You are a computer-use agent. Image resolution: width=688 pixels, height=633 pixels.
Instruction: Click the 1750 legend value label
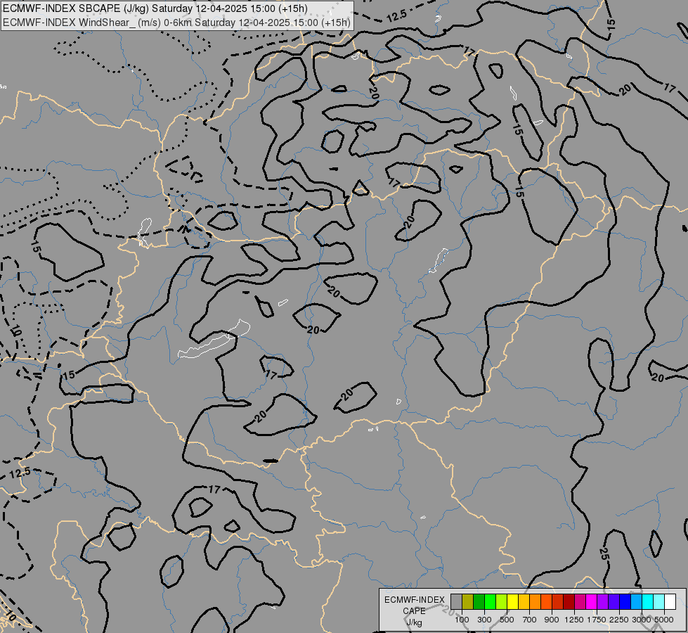(x=597, y=620)
